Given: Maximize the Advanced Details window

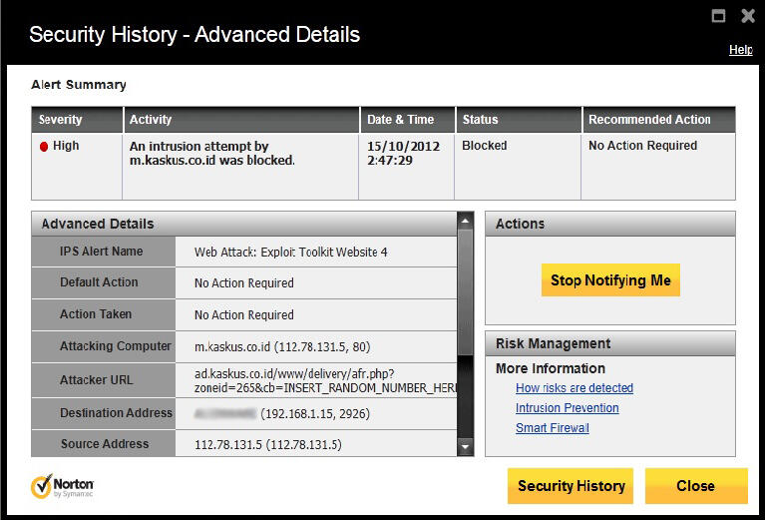Looking at the screenshot, I should click(718, 16).
